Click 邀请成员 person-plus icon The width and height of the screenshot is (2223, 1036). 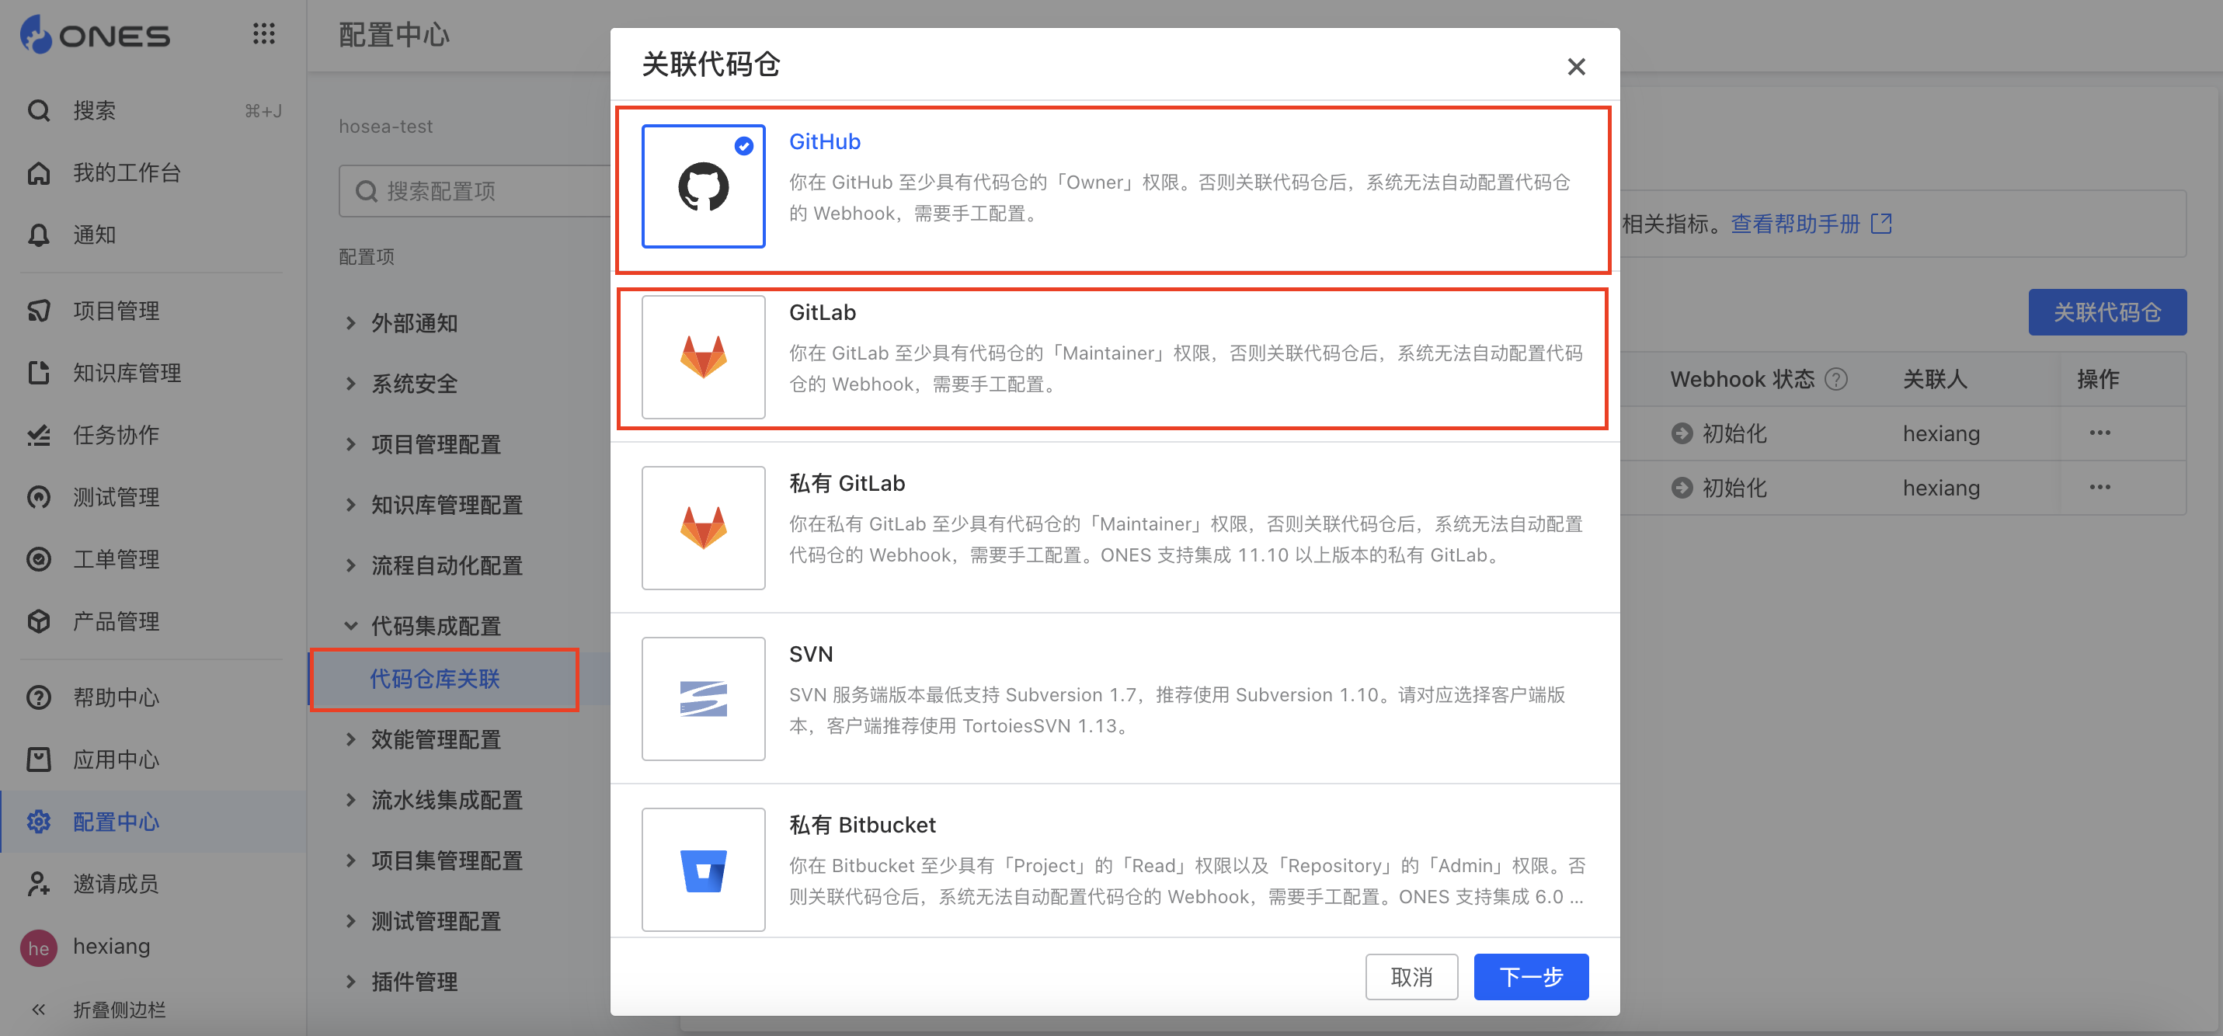coord(39,883)
